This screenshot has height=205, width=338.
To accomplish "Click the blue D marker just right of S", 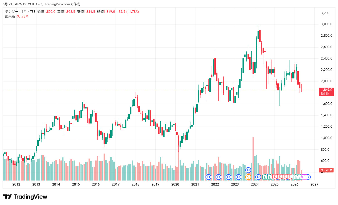I will (258, 177).
